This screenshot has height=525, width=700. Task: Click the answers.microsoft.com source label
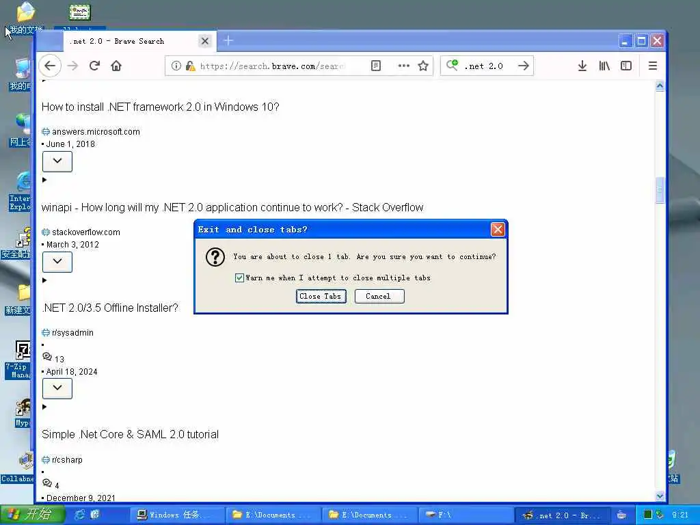tap(96, 132)
